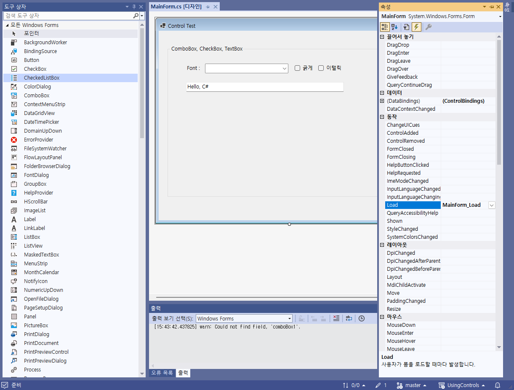The height and width of the screenshot is (390, 514).
Task: Clear all output text
Action: (336, 318)
